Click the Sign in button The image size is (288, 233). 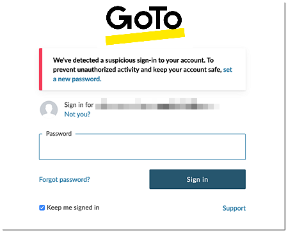(198, 179)
